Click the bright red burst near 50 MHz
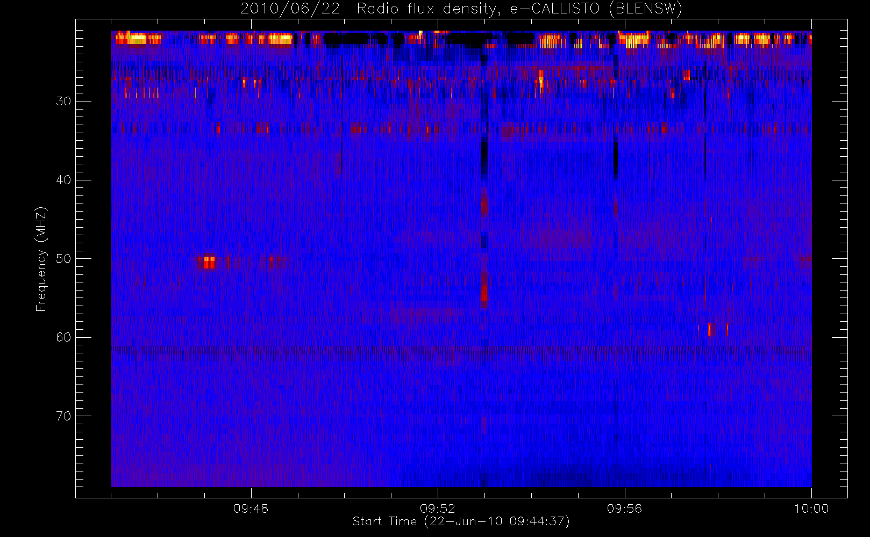 point(206,262)
